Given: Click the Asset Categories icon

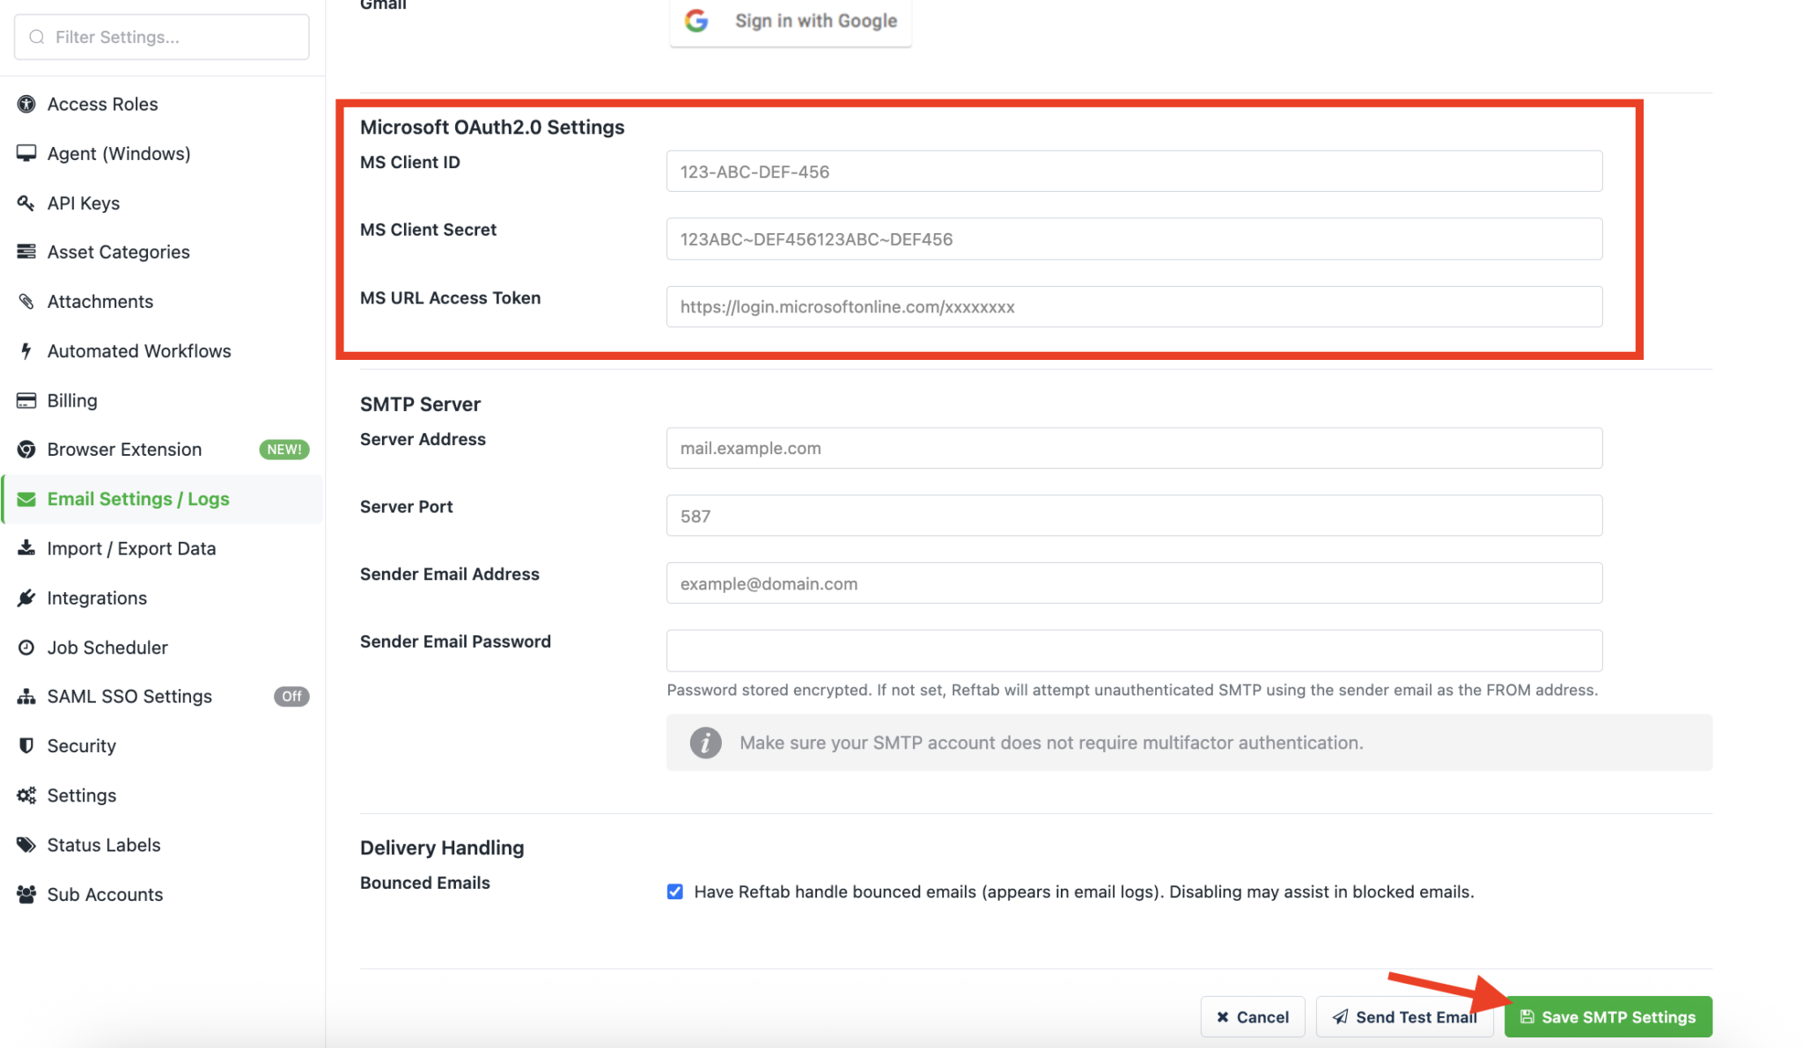Looking at the screenshot, I should [26, 252].
